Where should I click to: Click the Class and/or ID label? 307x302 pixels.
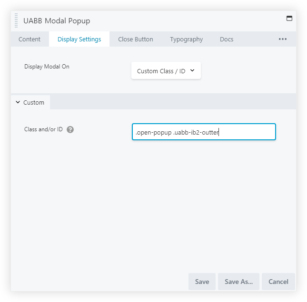pyautogui.click(x=43, y=129)
